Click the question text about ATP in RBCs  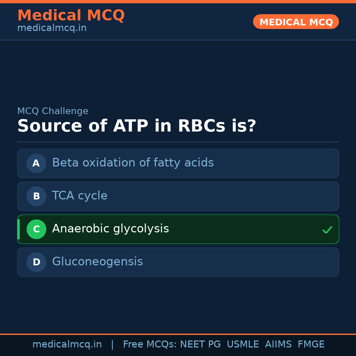click(x=136, y=126)
